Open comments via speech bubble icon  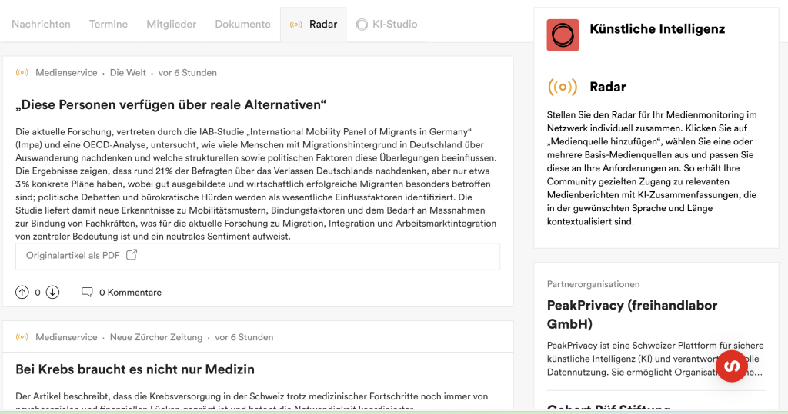(87, 292)
